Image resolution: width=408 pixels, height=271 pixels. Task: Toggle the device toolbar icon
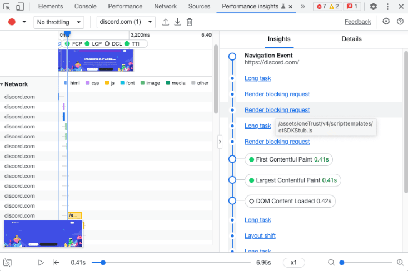[19, 7]
